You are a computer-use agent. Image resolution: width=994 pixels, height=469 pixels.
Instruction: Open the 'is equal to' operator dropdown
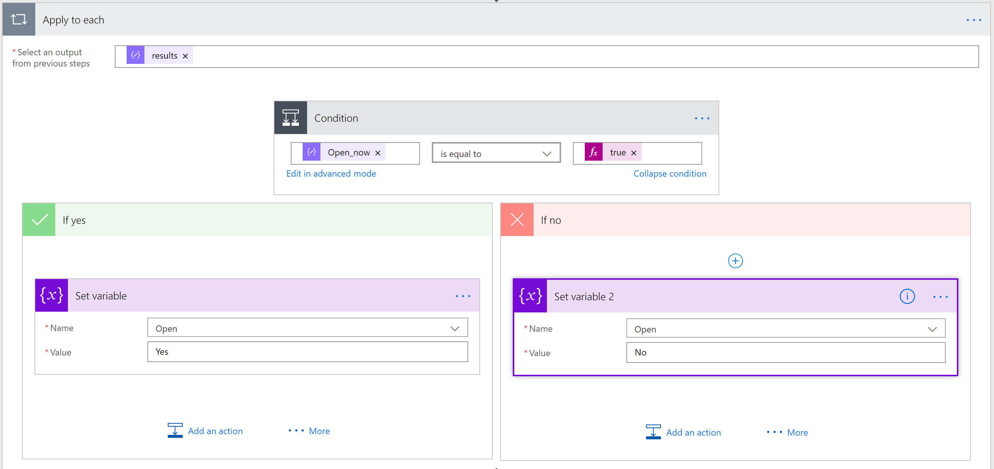click(496, 154)
